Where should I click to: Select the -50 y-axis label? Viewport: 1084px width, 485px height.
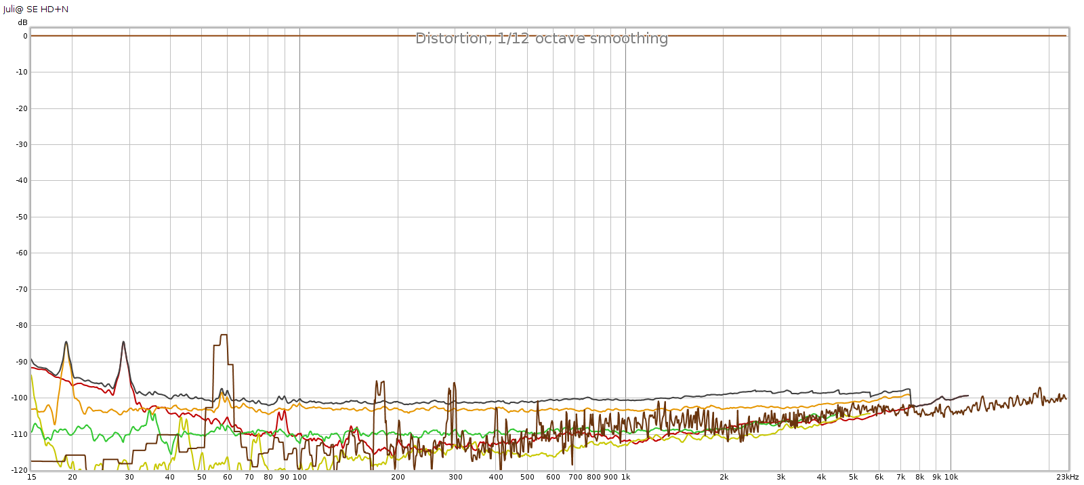point(22,217)
